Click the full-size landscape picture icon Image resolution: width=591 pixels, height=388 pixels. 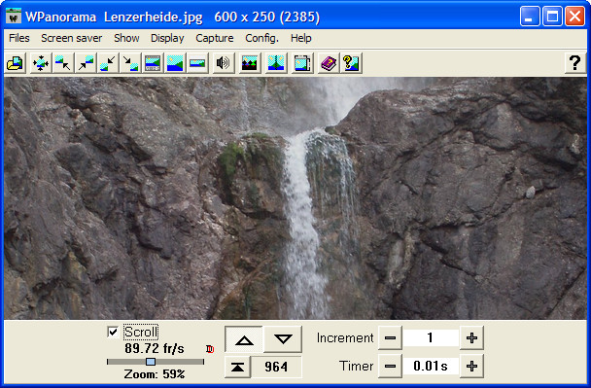[x=175, y=63]
